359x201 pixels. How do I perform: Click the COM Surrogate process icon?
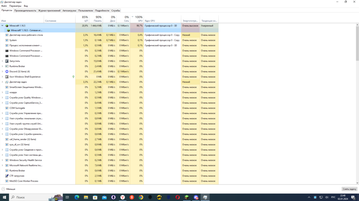(x=7, y=108)
